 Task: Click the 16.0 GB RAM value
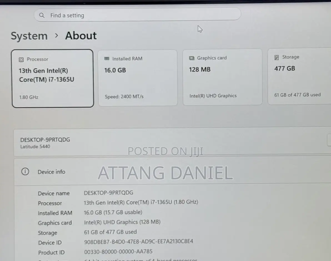[115, 70]
